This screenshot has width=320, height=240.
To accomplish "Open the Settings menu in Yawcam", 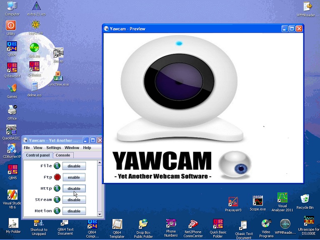I will [54, 147].
